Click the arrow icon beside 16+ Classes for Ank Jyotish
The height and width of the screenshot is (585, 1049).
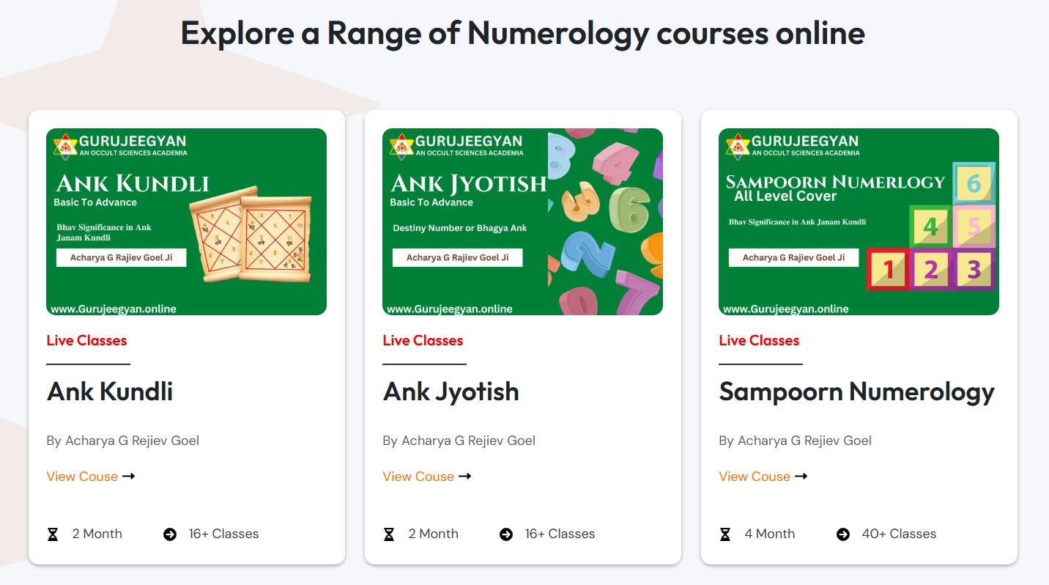click(505, 534)
